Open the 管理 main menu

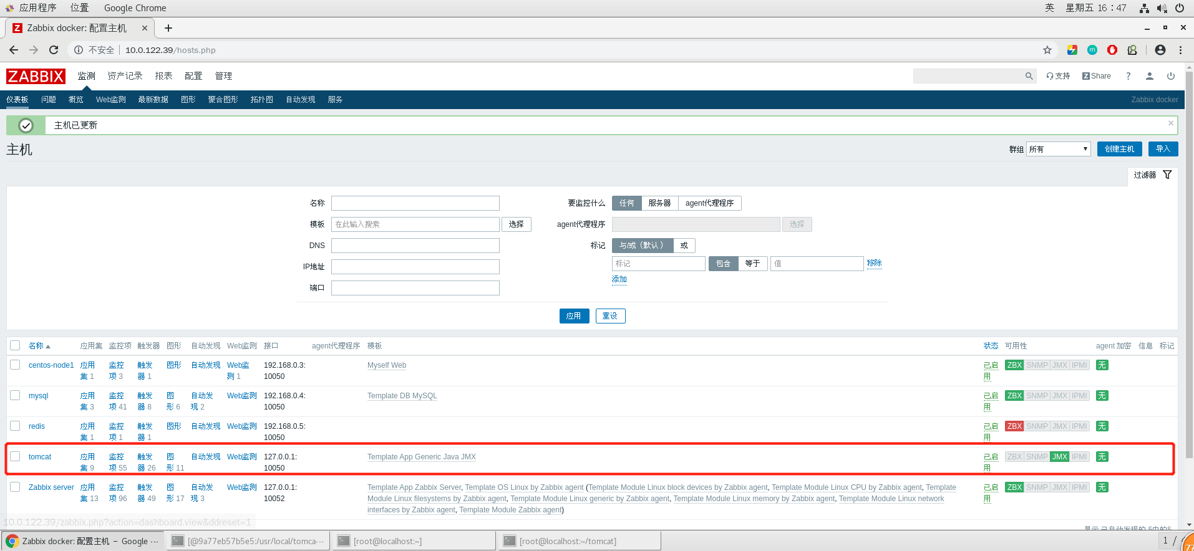pyautogui.click(x=223, y=76)
